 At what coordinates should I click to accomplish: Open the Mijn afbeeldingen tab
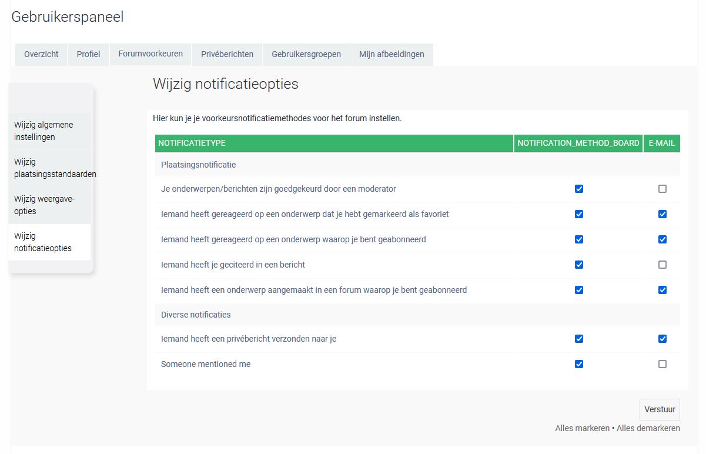[392, 54]
